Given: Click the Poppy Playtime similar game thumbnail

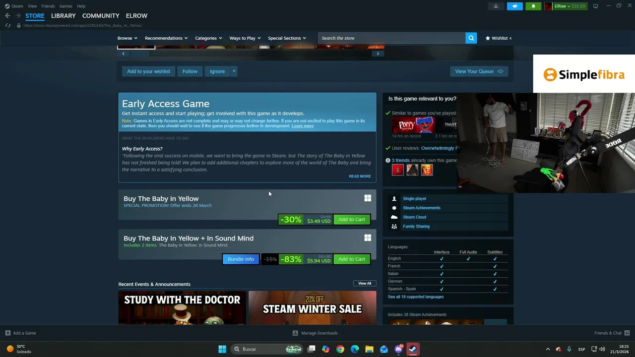Looking at the screenshot, I should [413, 125].
